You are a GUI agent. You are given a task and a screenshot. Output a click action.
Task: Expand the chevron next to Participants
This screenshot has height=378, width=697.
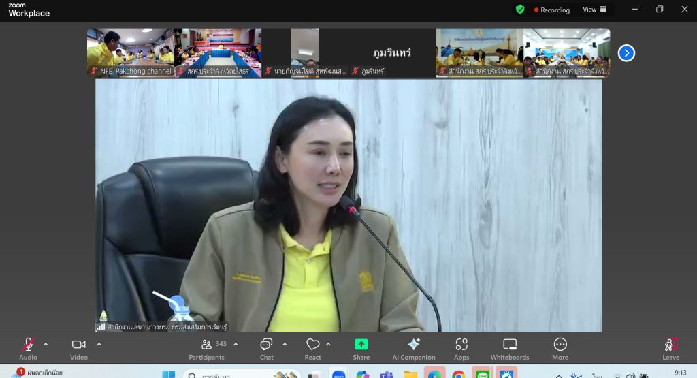[x=236, y=344]
